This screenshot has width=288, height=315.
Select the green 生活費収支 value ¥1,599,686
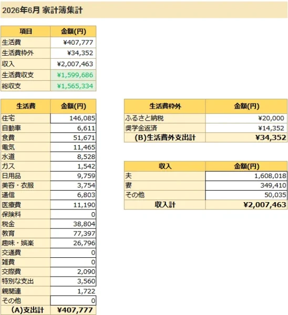coord(73,75)
